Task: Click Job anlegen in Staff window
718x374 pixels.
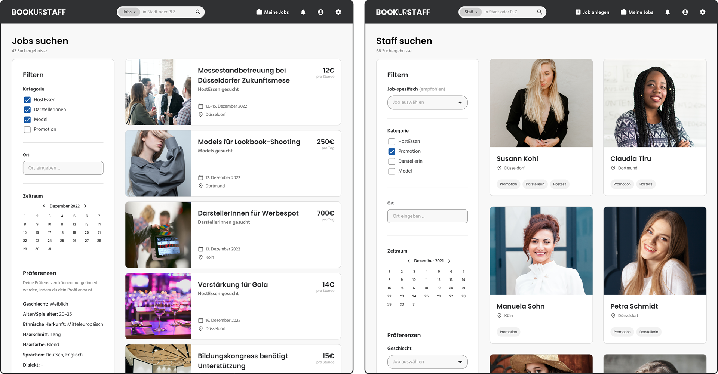Action: point(592,12)
